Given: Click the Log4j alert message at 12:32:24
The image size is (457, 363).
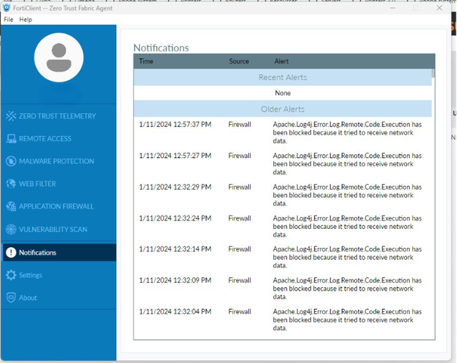Looking at the screenshot, I should coord(347,227).
